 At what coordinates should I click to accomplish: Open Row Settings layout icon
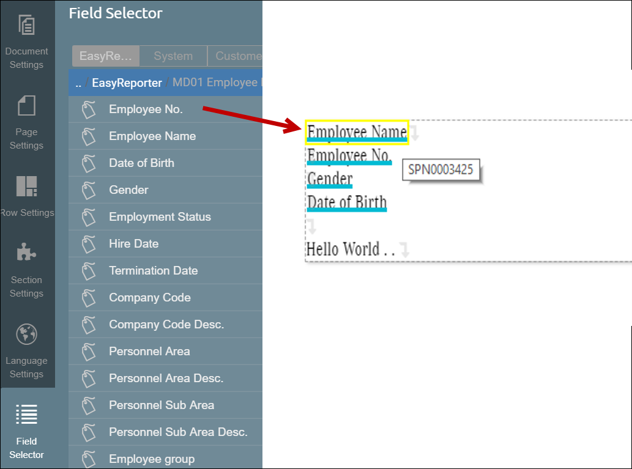pyautogui.click(x=26, y=186)
